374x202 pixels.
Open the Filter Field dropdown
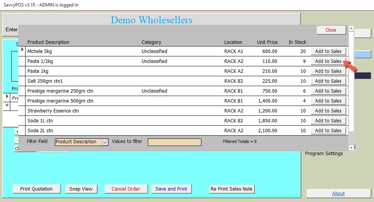click(105, 142)
